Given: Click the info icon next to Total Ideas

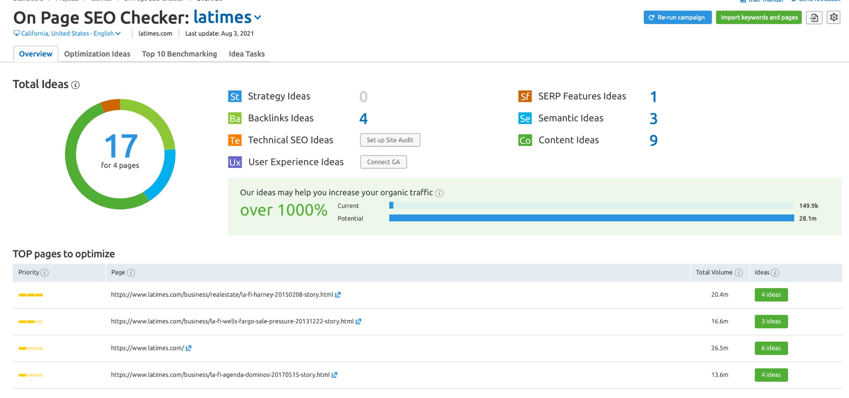Looking at the screenshot, I should pyautogui.click(x=75, y=85).
